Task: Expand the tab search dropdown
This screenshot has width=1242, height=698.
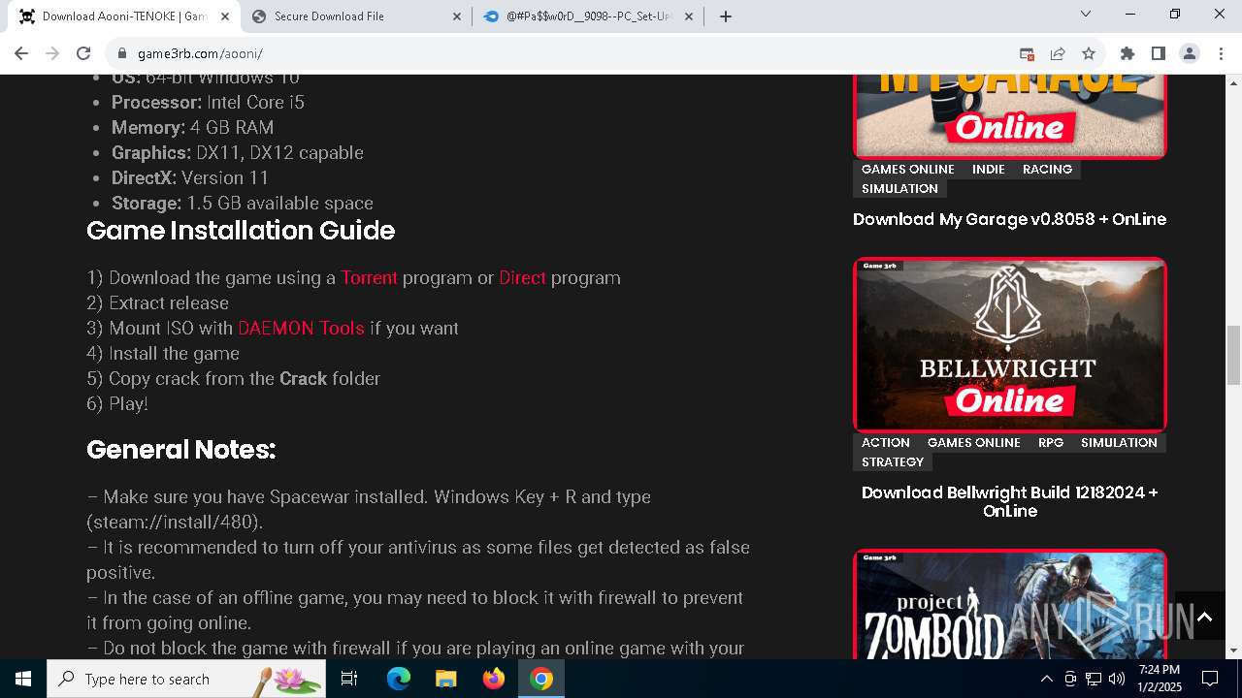Action: click(x=1086, y=15)
